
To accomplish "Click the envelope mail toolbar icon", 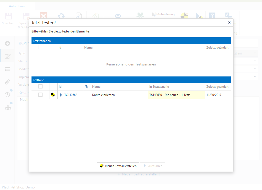I will pos(118,16).
